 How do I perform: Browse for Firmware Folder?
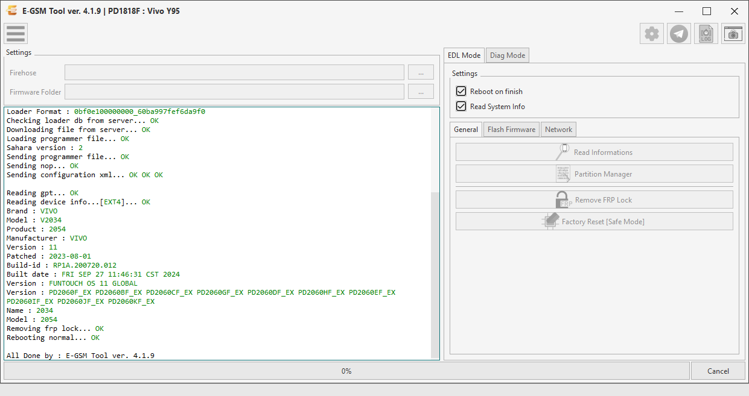421,92
